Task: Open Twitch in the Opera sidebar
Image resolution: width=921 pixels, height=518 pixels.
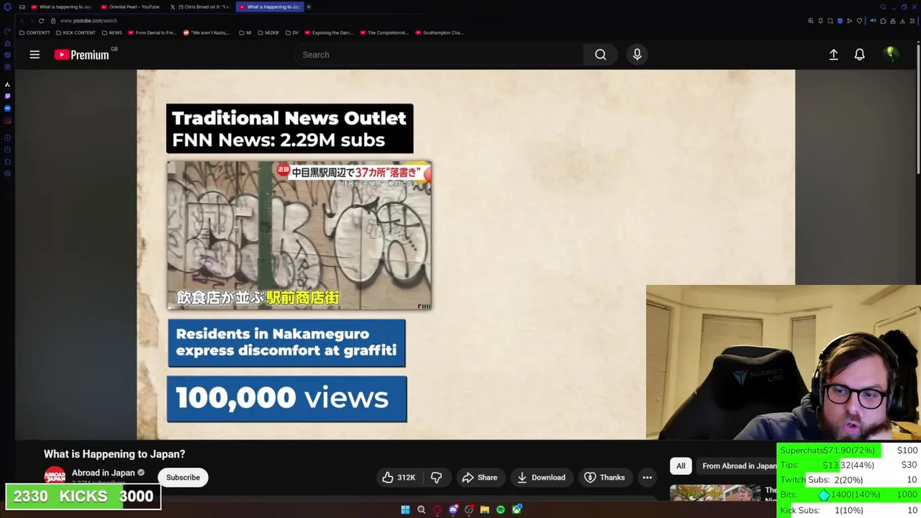Action: [7, 96]
